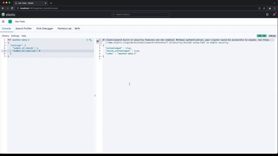Click the 270 ms response time badge
This screenshot has width=278, height=156.
point(272,36)
